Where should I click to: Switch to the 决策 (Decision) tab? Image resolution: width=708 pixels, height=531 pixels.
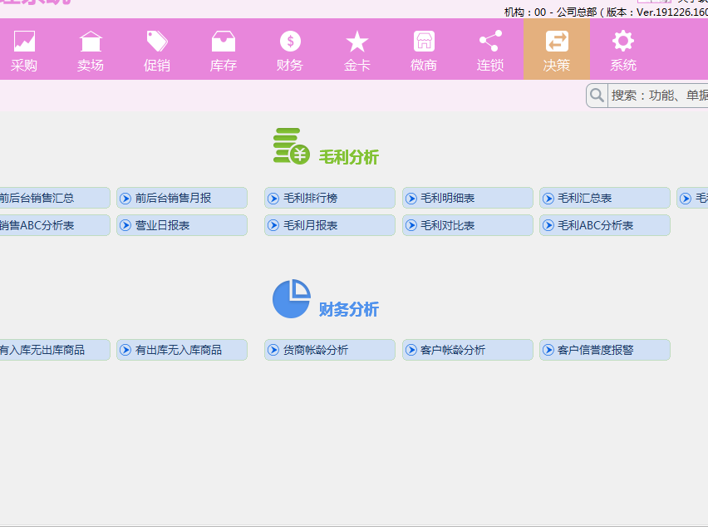556,50
